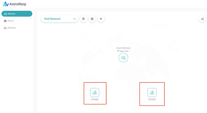Click the Paid Network dropdown chevron arrow
This screenshot has width=207, height=113.
75,19
